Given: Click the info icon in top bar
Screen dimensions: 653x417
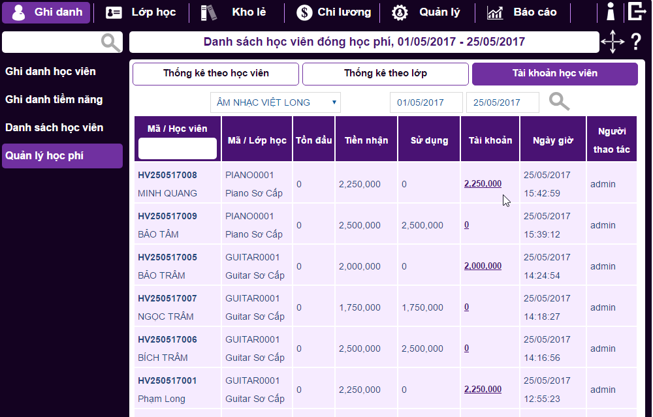Looking at the screenshot, I should coord(611,12).
